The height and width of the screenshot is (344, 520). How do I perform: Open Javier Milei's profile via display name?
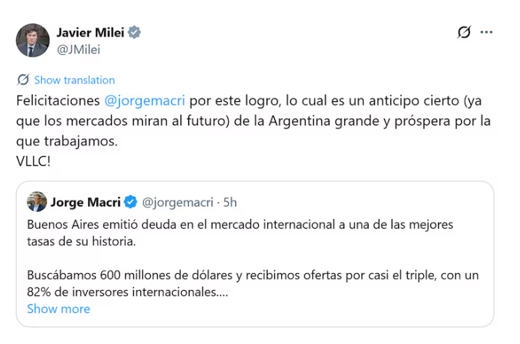[90, 33]
